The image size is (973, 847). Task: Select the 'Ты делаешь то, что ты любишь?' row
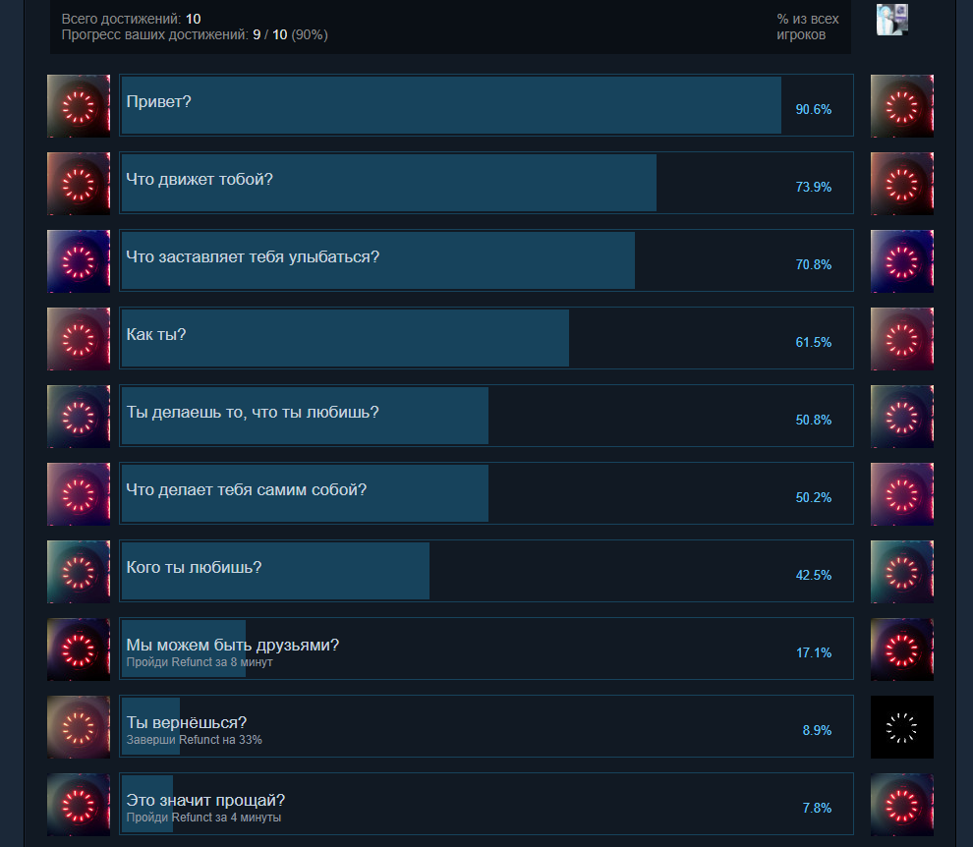486,416
